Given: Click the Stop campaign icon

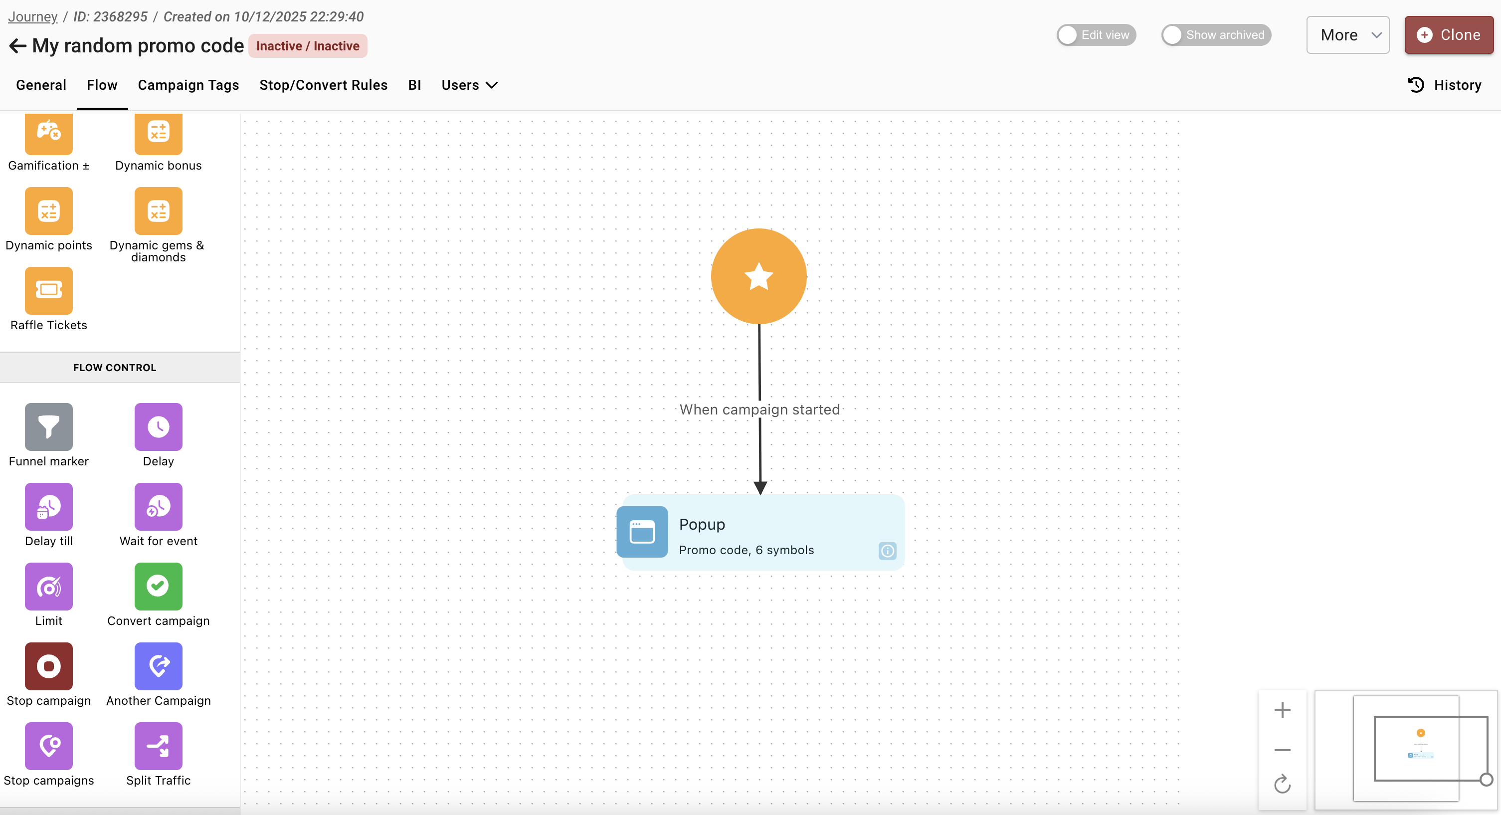Looking at the screenshot, I should coord(48,666).
